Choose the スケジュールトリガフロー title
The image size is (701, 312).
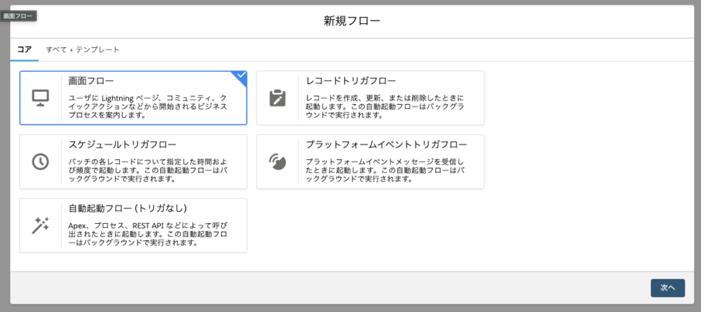(x=122, y=145)
